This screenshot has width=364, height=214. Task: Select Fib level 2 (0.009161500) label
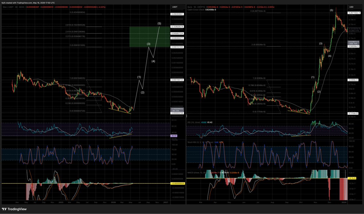point(77,45)
